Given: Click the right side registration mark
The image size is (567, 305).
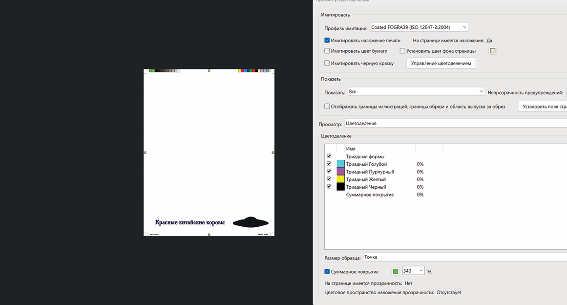Looking at the screenshot, I should (x=273, y=152).
